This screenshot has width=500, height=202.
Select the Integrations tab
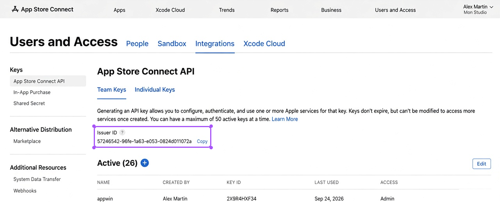[x=215, y=44]
